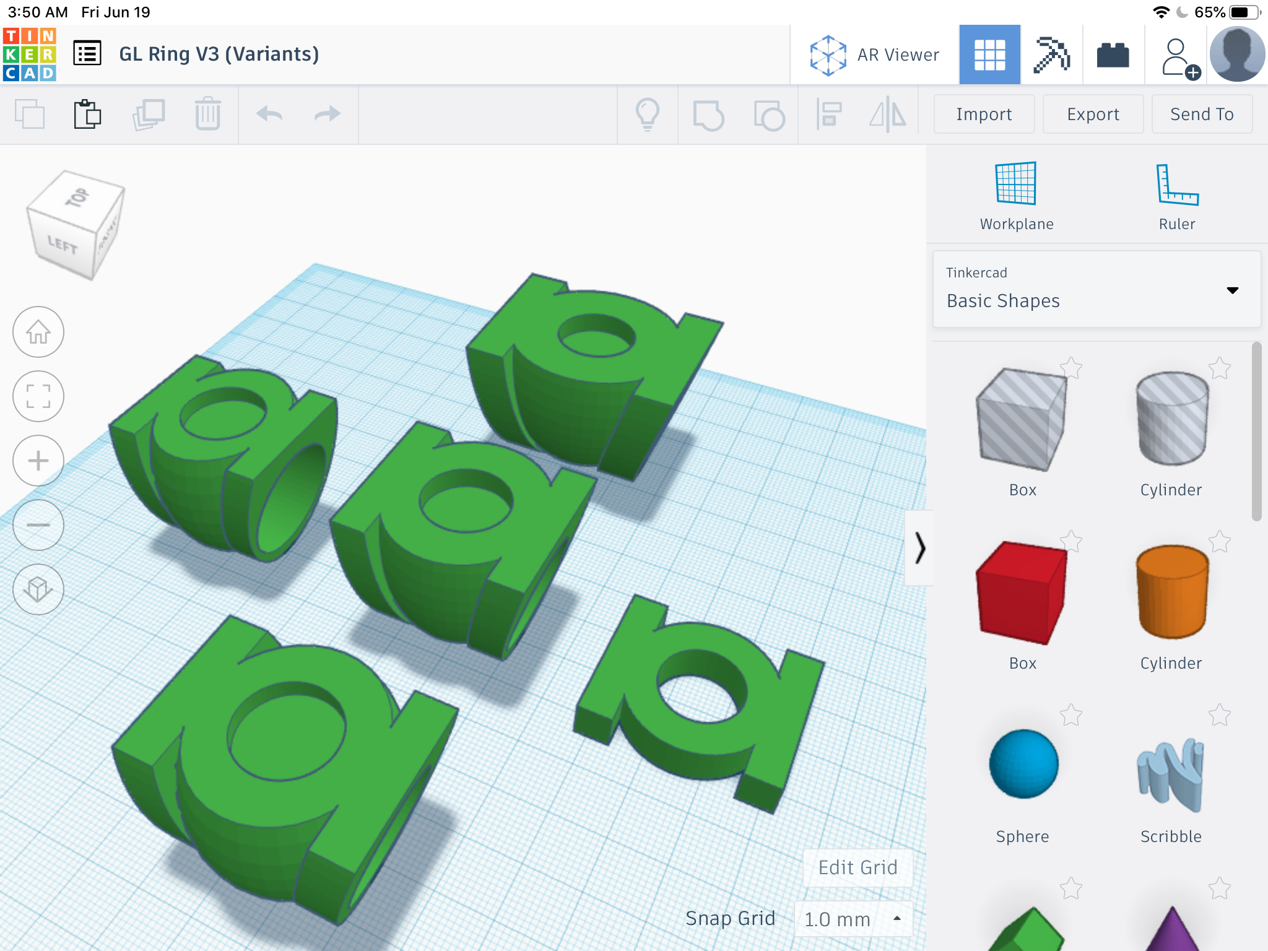The height and width of the screenshot is (951, 1268).
Task: Fit all in view
Action: pos(38,397)
